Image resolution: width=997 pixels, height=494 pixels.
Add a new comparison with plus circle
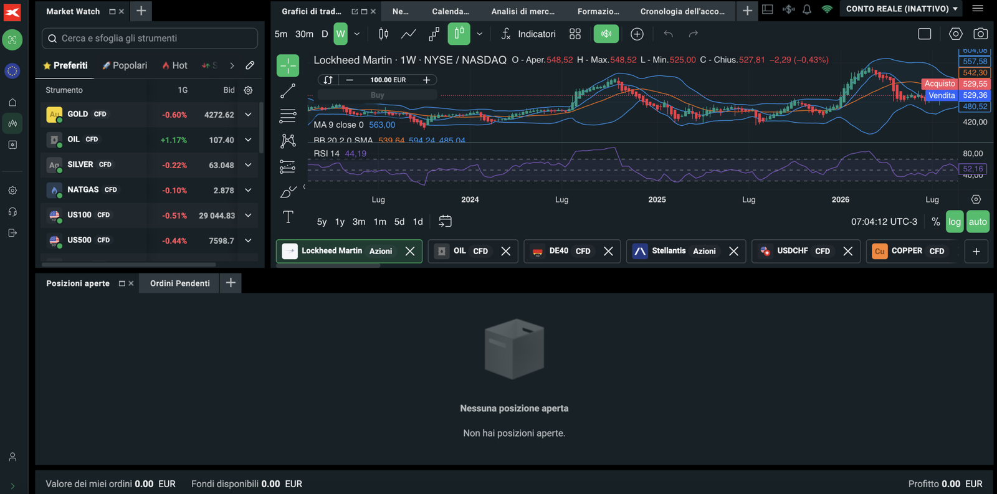point(637,34)
